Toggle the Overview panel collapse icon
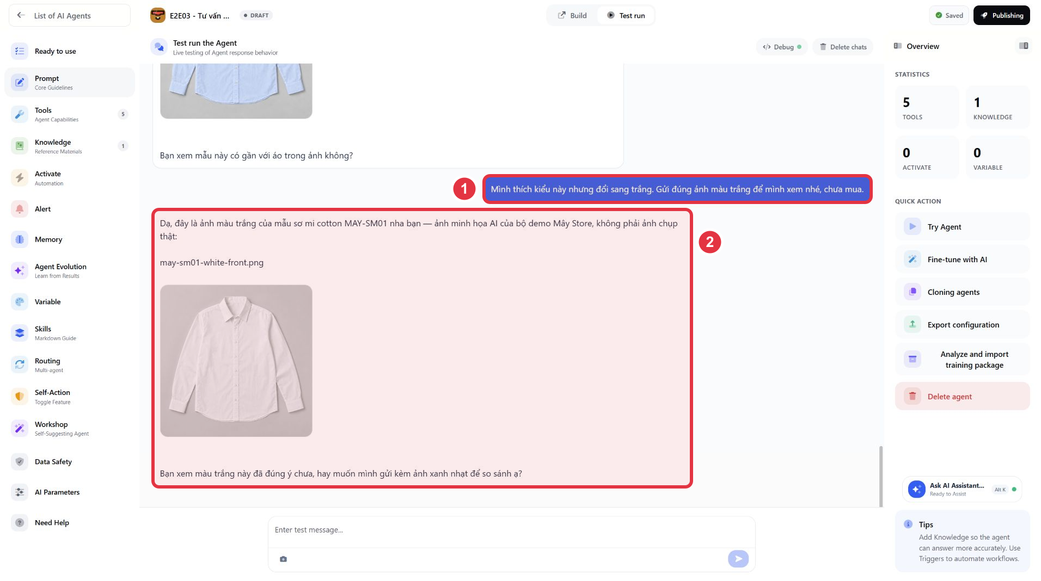The height and width of the screenshot is (581, 1041). [1024, 46]
